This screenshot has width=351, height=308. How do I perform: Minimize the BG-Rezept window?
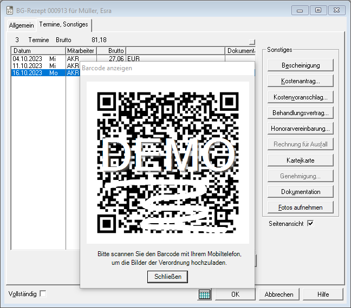click(300, 10)
